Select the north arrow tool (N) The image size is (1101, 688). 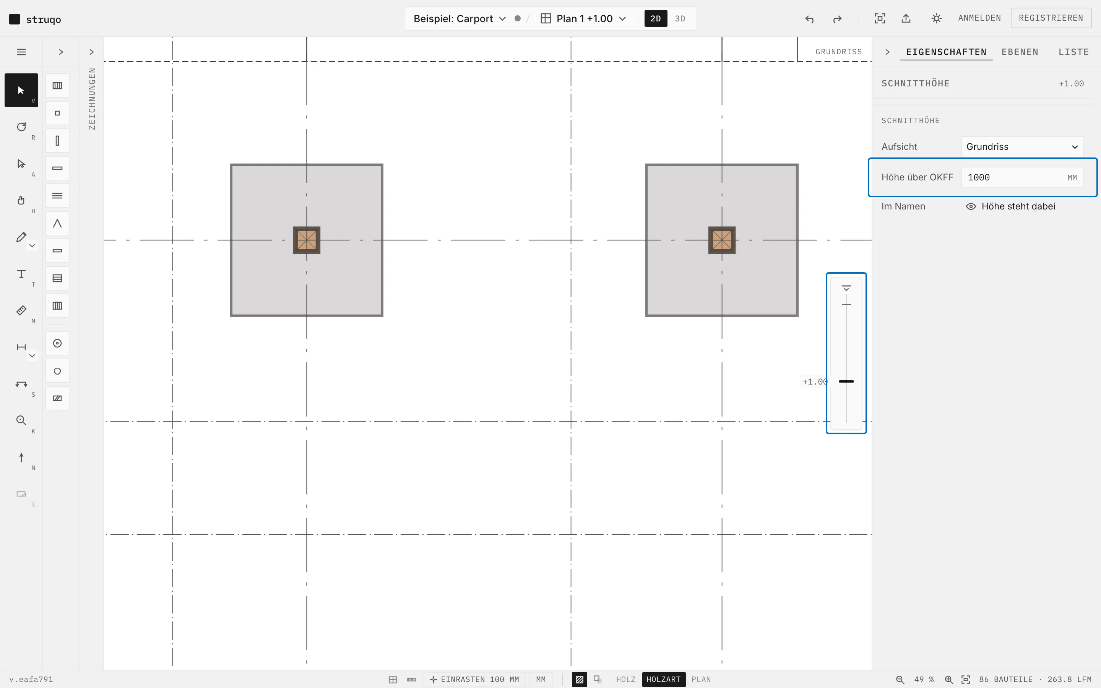point(21,457)
